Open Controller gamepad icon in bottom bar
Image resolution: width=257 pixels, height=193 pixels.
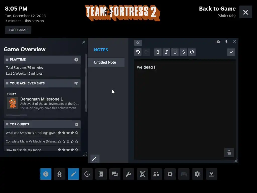click(184, 174)
